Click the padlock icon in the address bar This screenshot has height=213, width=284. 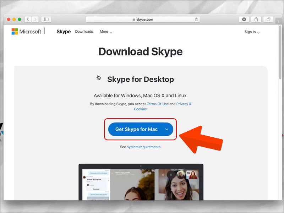[134, 20]
